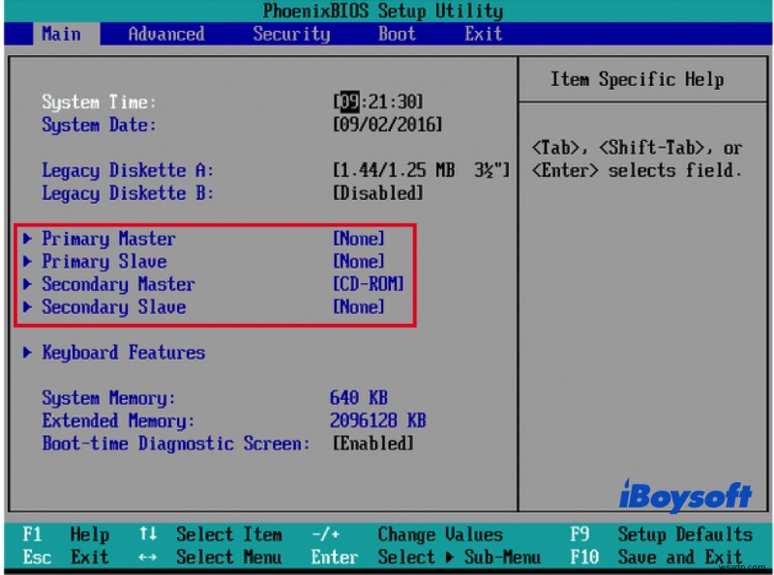Open the Security menu
Screen dimensions: 774x575
tap(291, 34)
